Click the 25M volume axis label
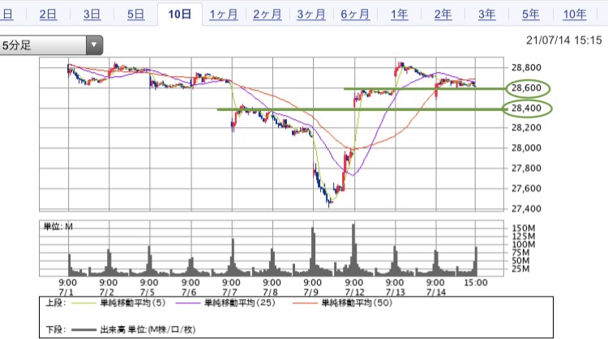 click(520, 269)
